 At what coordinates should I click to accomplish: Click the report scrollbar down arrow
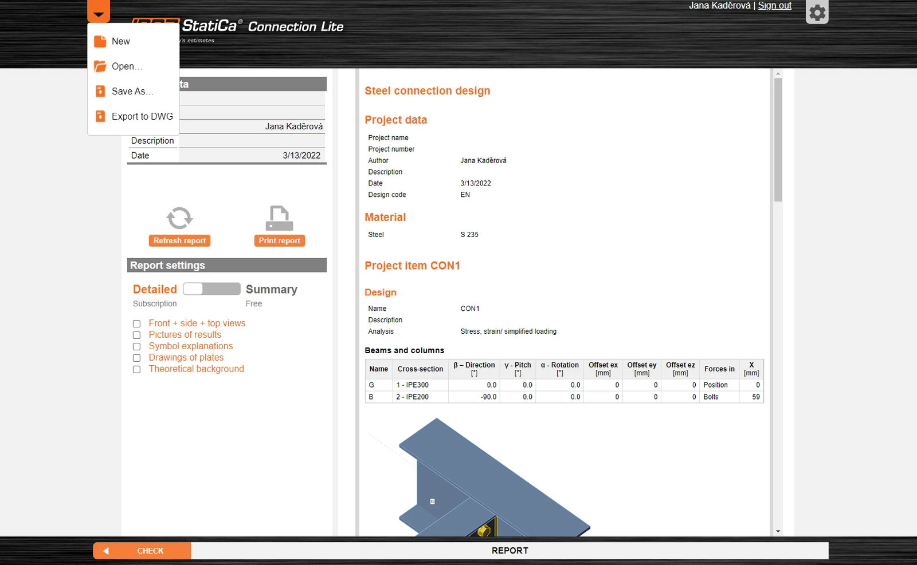click(x=778, y=532)
